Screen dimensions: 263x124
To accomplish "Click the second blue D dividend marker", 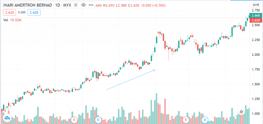I will coord(205,119).
